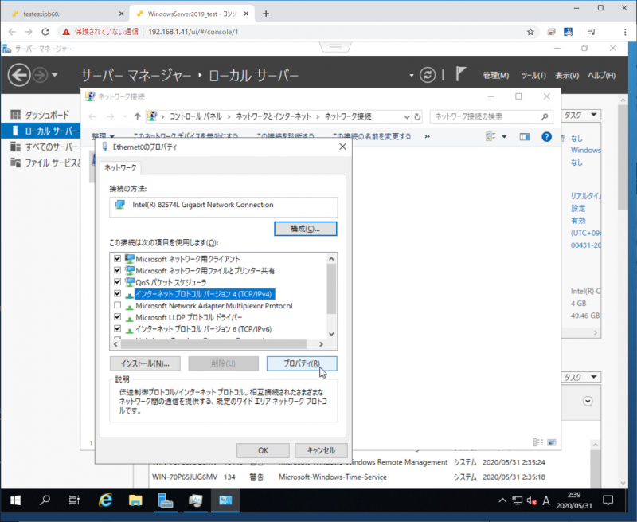Toggle preview pane icon
The width and height of the screenshot is (637, 522).
[x=525, y=136]
